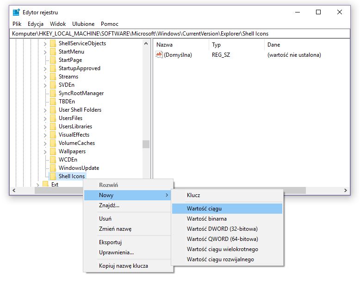Expand the ShellServiceObjects key
Screen dimensions: 360x282
(x=45, y=44)
